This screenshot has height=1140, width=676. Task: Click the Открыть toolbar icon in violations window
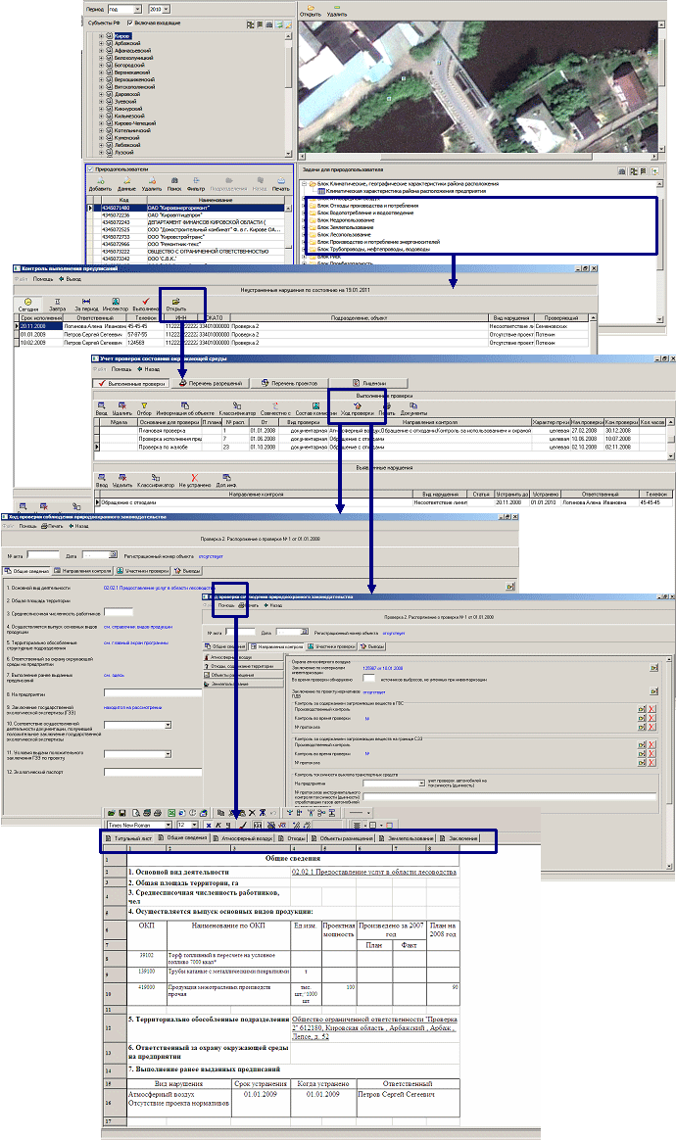point(175,304)
